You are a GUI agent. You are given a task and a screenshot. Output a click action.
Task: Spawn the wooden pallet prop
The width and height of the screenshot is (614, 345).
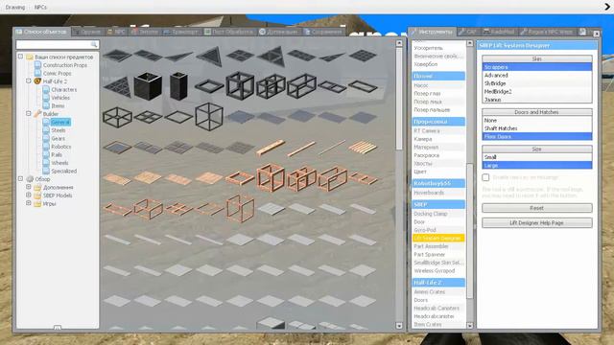tap(363, 148)
